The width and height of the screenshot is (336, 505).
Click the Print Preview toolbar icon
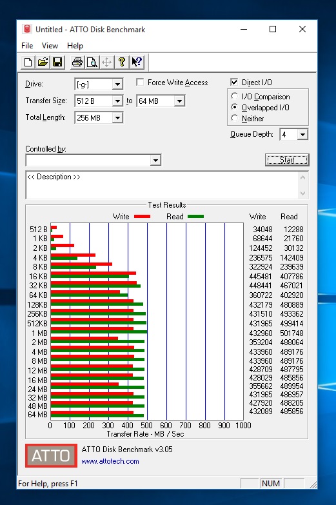point(92,62)
